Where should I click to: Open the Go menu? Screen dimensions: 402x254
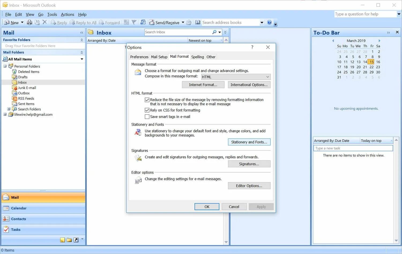(41, 14)
